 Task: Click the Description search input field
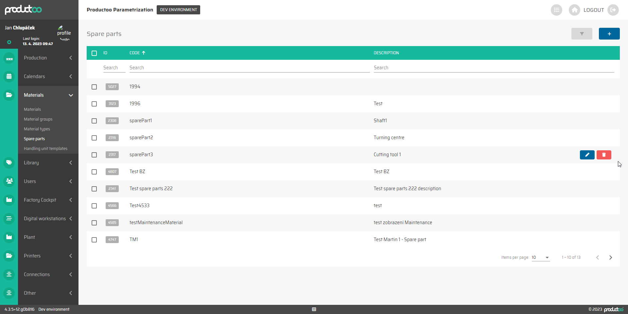pos(494,68)
